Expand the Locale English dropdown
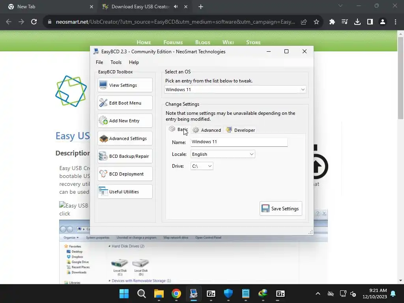The width and height of the screenshot is (404, 303). pos(223,154)
